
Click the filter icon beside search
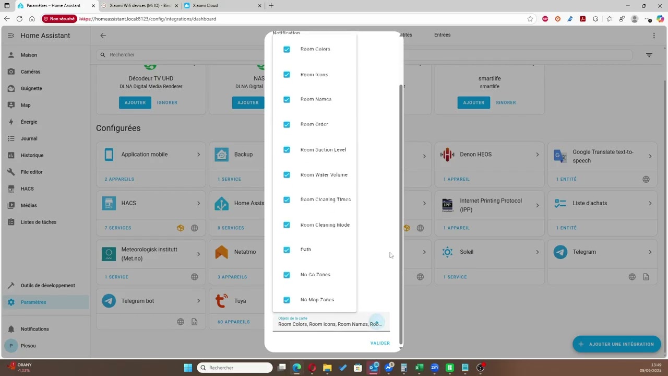coord(649,55)
